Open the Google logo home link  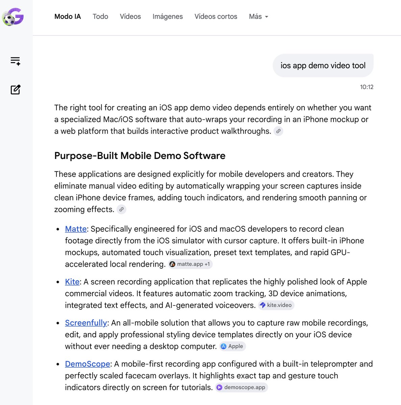[x=13, y=17]
